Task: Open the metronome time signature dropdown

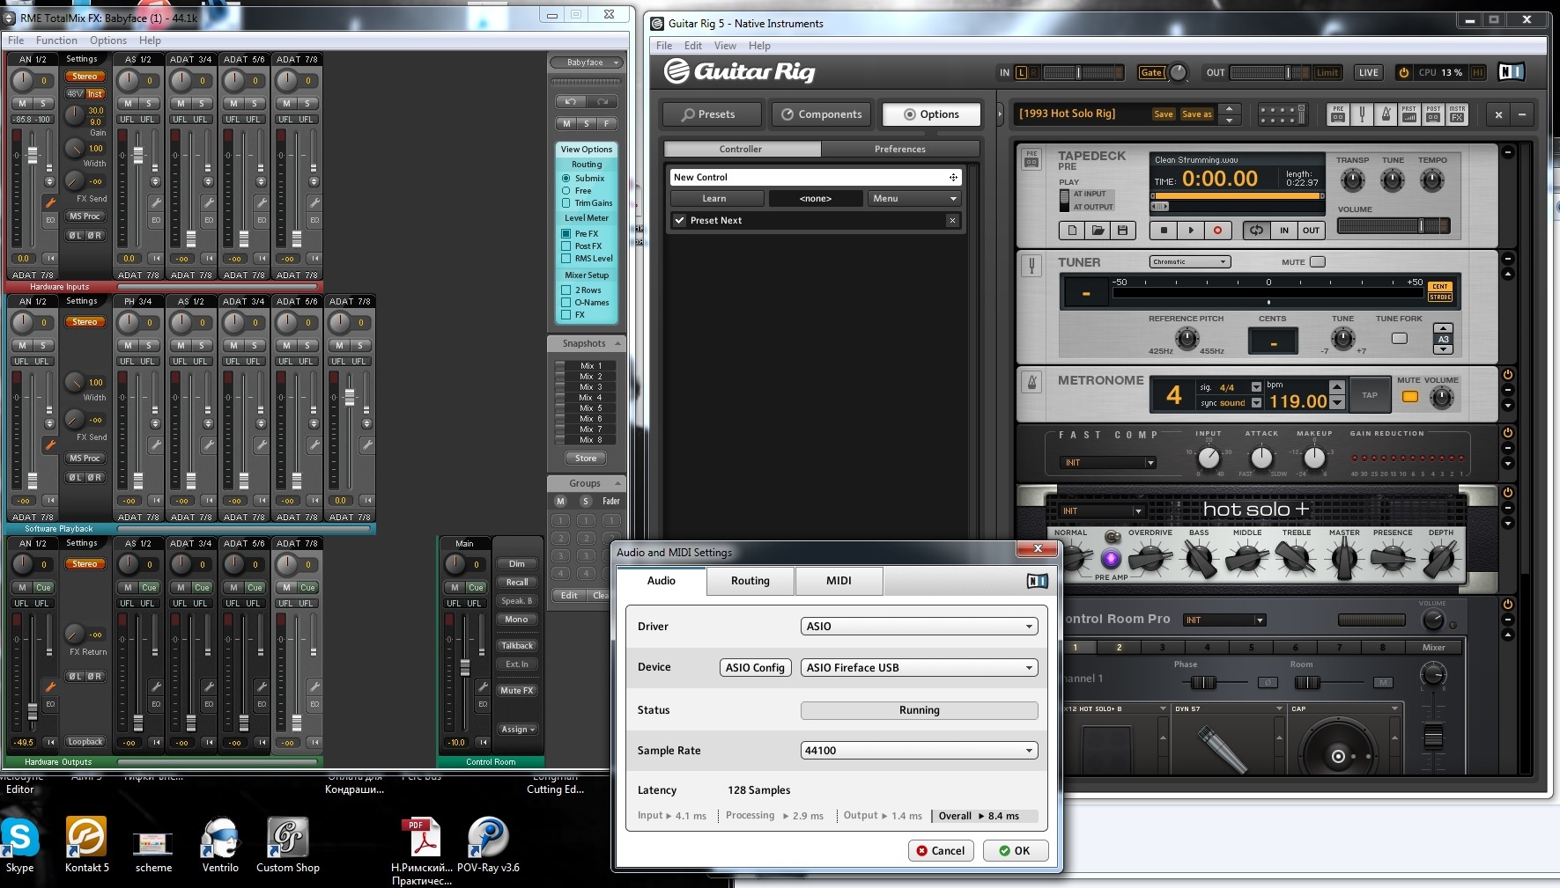Action: [x=1256, y=387]
